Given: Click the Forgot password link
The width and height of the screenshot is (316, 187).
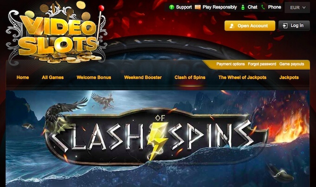Looking at the screenshot, I should click(262, 64).
